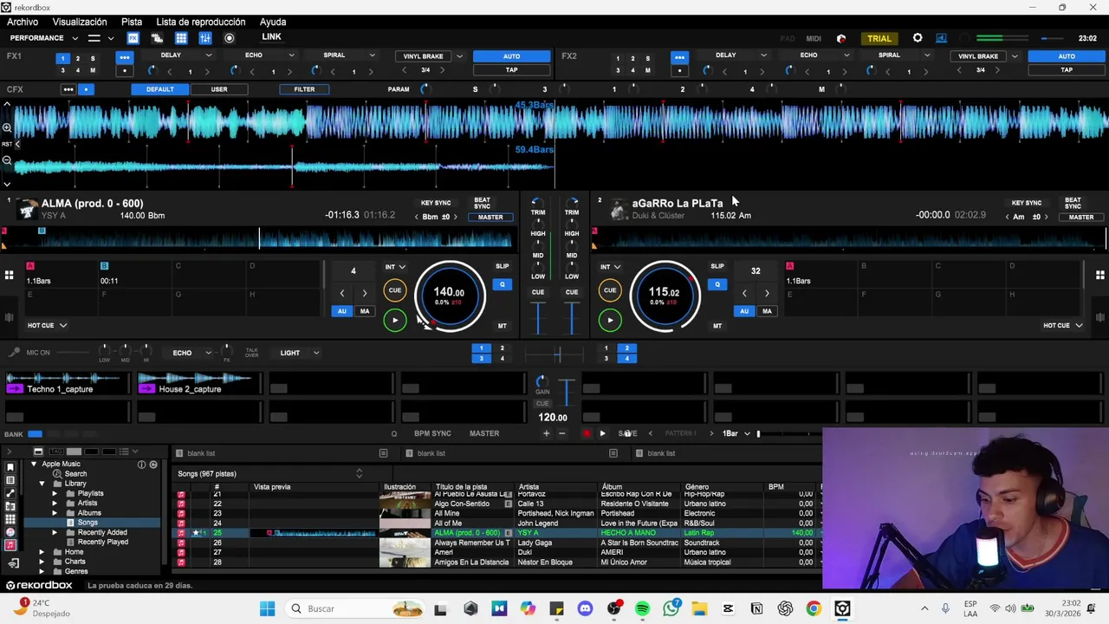Open the Pista menu

pyautogui.click(x=132, y=22)
